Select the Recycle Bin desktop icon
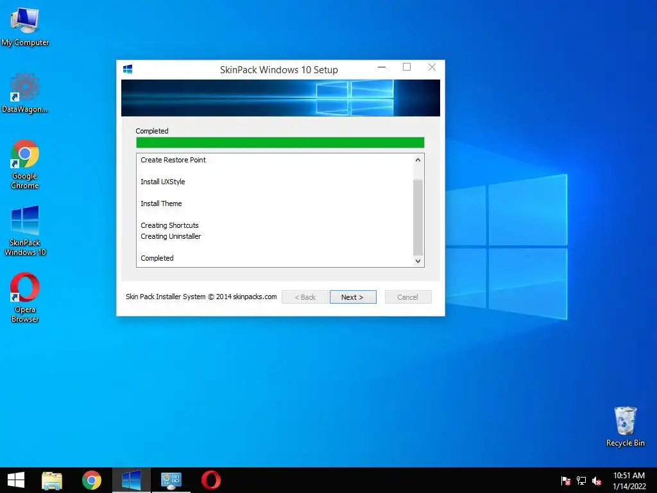 [x=625, y=426]
